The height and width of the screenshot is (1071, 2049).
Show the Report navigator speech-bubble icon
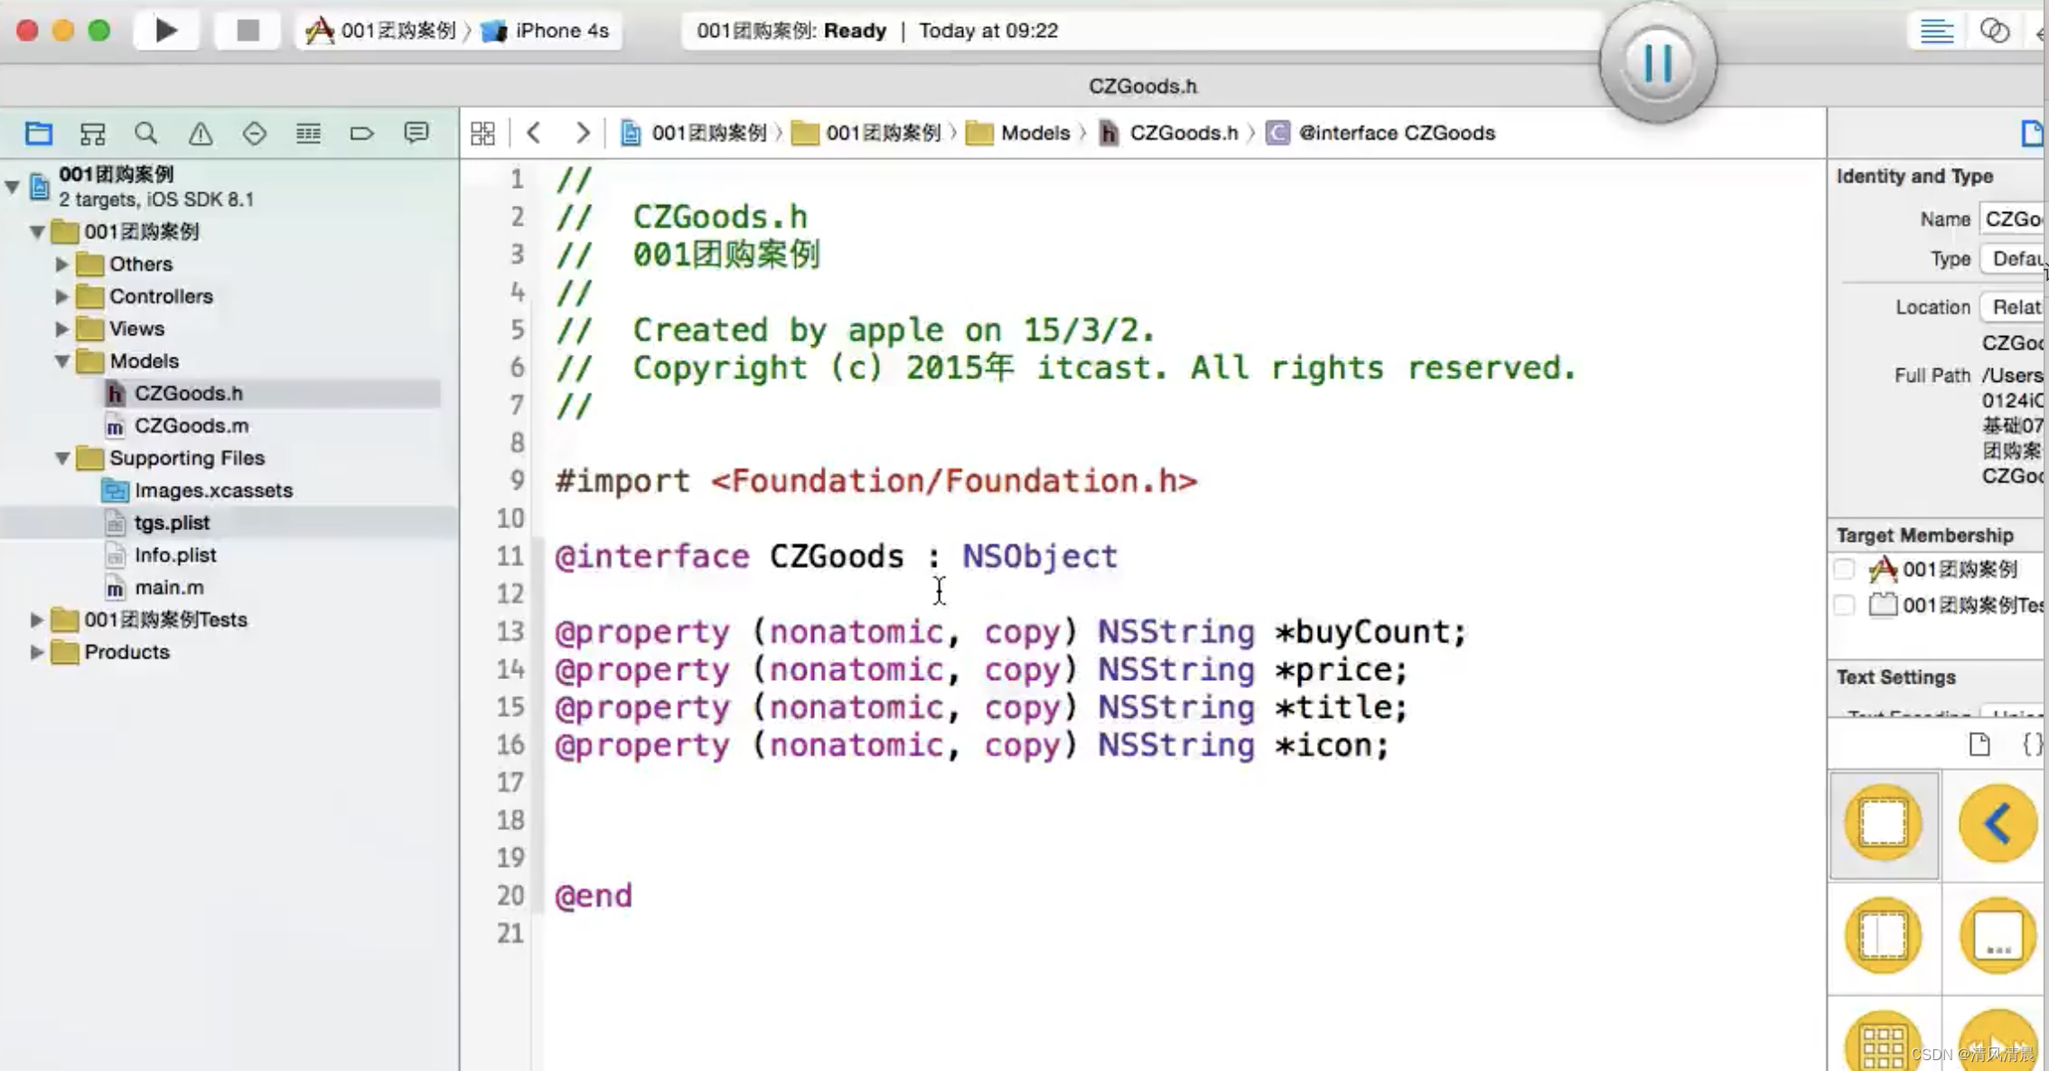416,134
